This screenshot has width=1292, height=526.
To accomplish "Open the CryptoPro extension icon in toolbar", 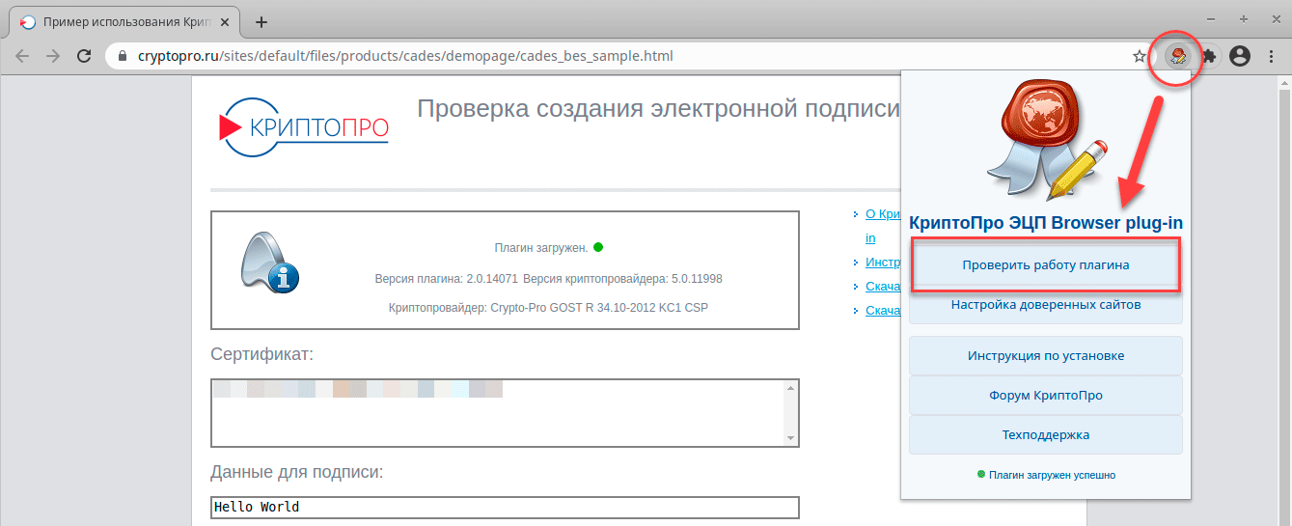I will click(x=1177, y=56).
